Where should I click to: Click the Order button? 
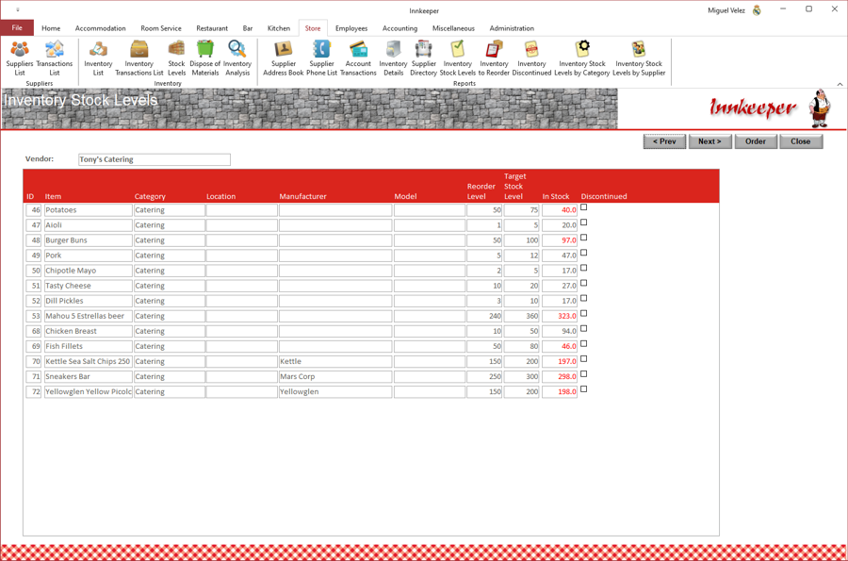(755, 141)
